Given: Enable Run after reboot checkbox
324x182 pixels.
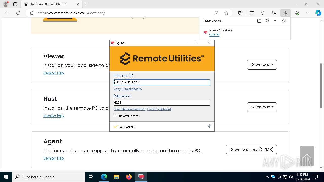Looking at the screenshot, I should click(115, 116).
